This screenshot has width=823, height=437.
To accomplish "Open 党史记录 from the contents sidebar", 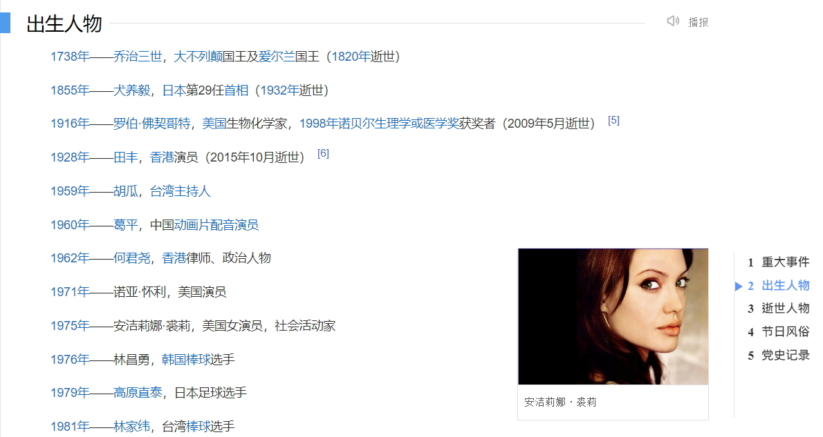I will pyautogui.click(x=785, y=356).
